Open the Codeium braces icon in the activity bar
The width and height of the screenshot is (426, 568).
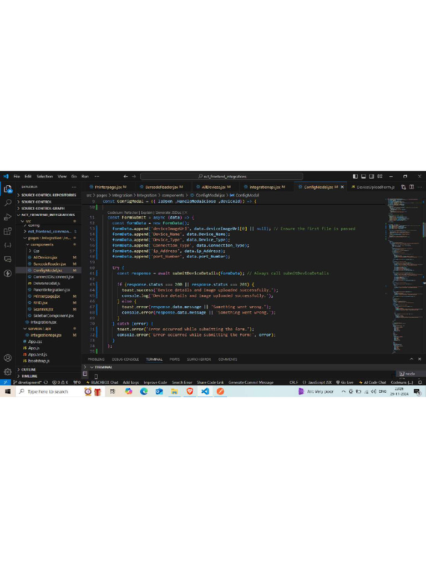point(8,245)
